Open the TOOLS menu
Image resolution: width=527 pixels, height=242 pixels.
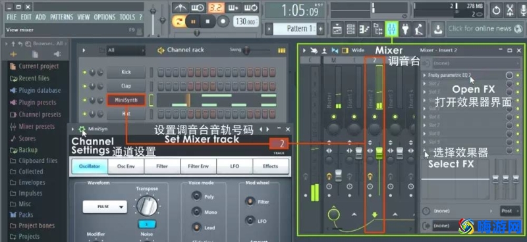coord(127,17)
